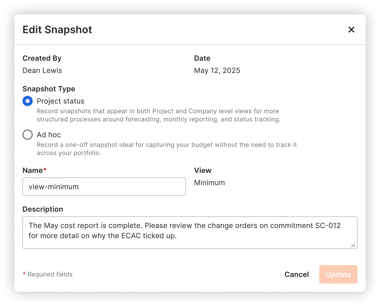The image size is (380, 306).
Task: Click the Edit Snapshot dialog title
Action: 57,30
